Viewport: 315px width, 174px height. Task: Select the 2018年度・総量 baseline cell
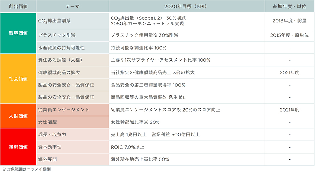click(290, 21)
